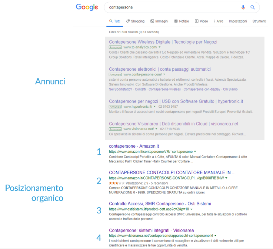
Task: Open Strumenti options
Action: 259,21
